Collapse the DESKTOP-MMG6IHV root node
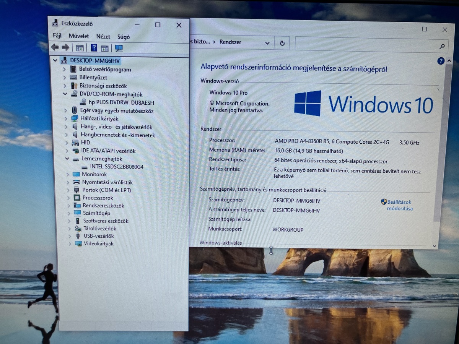 (55, 60)
